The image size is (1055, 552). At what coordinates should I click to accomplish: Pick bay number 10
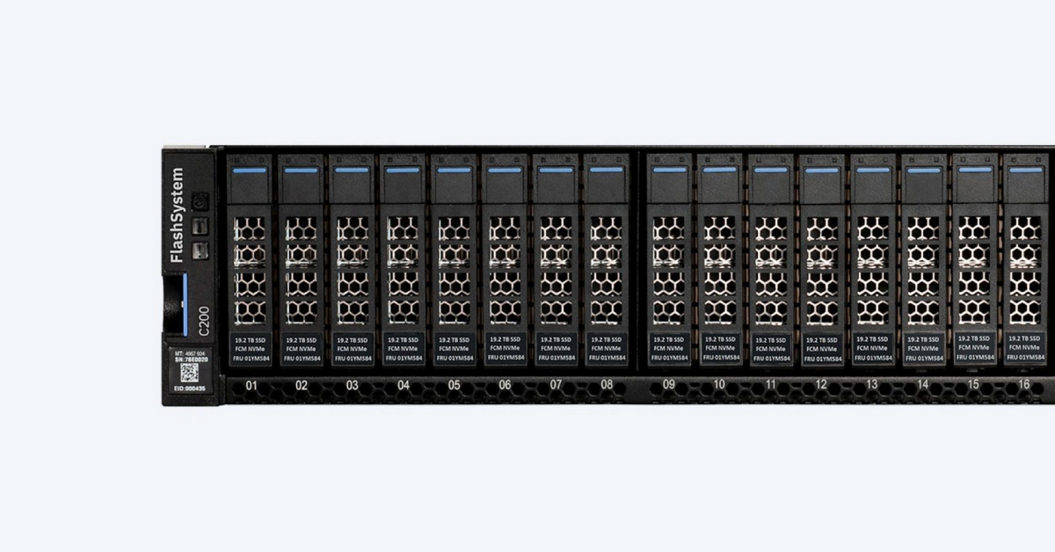(719, 385)
